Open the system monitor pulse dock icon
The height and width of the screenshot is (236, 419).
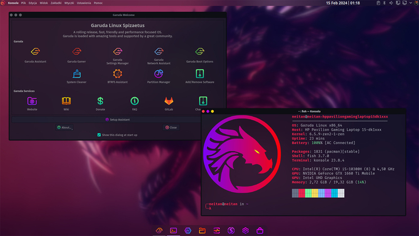click(x=217, y=230)
